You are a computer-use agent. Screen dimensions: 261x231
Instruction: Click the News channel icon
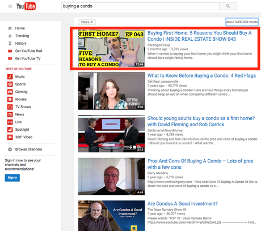(x=10, y=114)
